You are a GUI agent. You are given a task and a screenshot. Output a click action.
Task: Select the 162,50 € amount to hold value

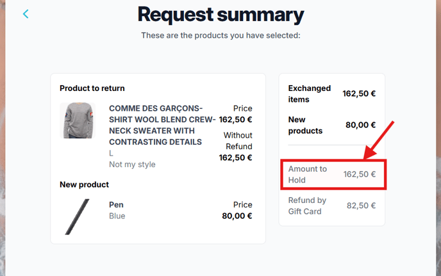point(360,174)
